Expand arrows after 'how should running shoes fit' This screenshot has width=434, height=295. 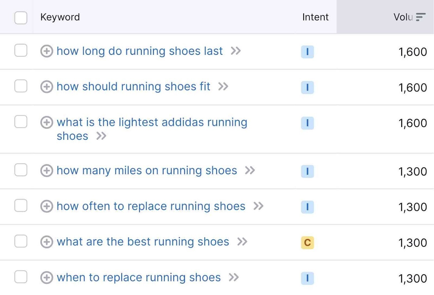tap(223, 87)
